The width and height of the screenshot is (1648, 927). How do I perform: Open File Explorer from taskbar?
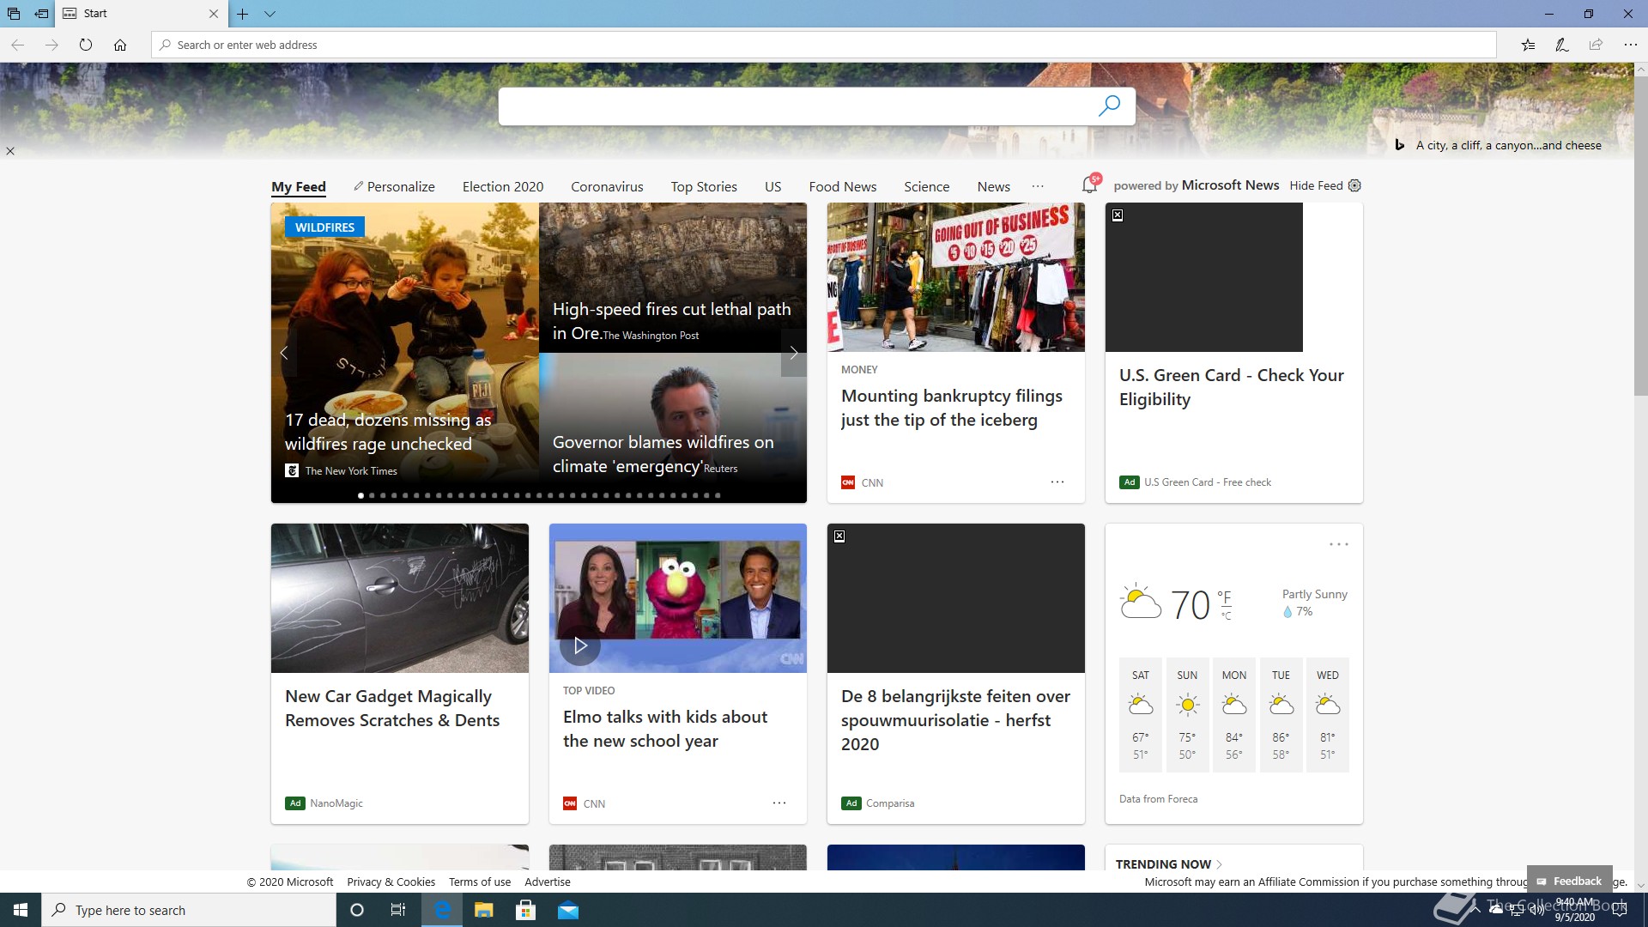coord(483,910)
